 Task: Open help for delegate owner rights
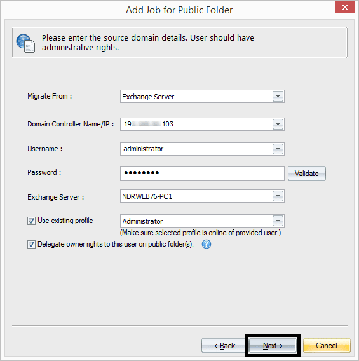pyautogui.click(x=207, y=244)
